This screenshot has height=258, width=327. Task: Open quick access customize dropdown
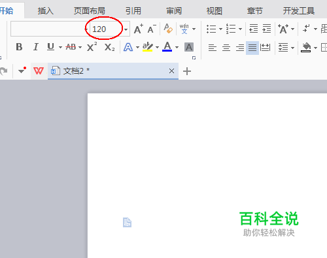(22, 71)
